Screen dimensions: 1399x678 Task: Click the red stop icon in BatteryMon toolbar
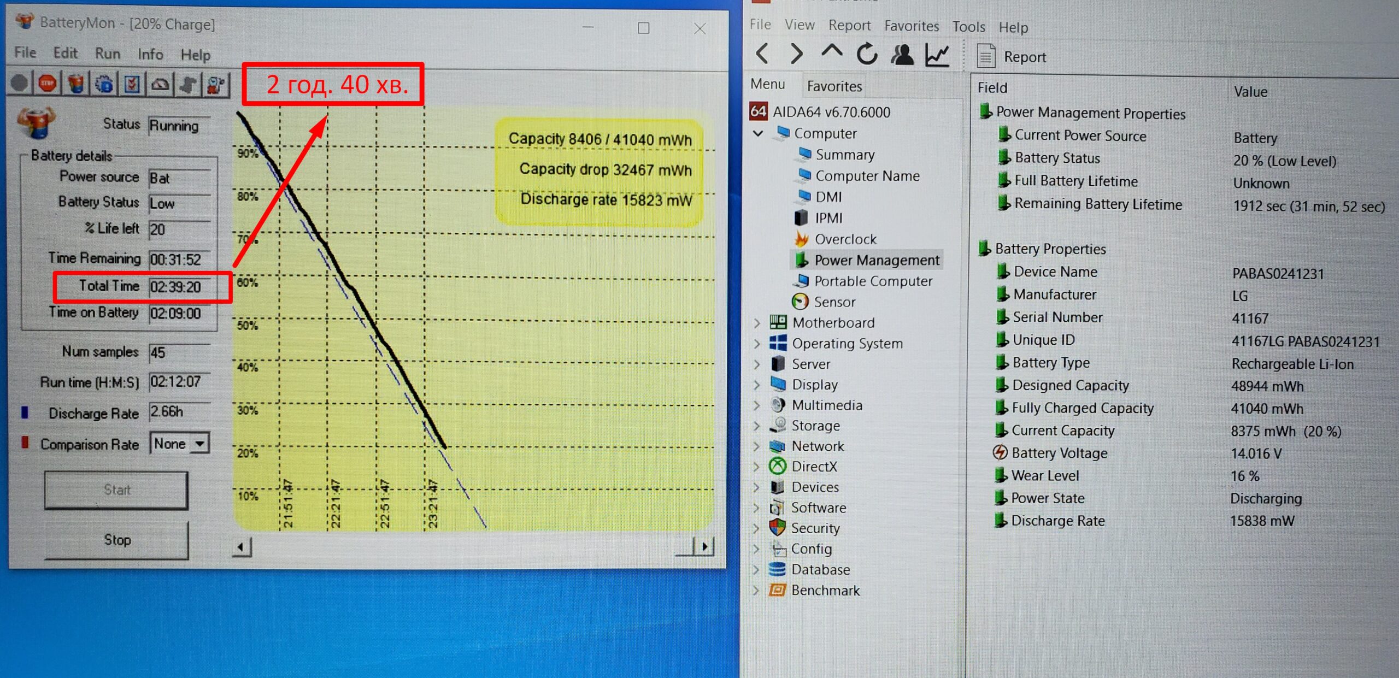tap(48, 84)
